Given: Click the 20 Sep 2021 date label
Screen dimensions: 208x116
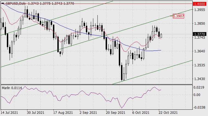Looking at the screenshot, I should point(116,113).
